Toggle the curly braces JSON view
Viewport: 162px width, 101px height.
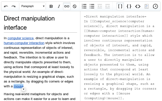129,6
